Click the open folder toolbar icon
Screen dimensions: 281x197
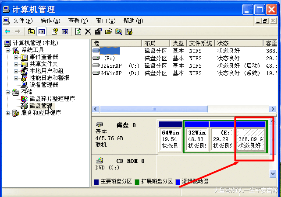pos(108,31)
